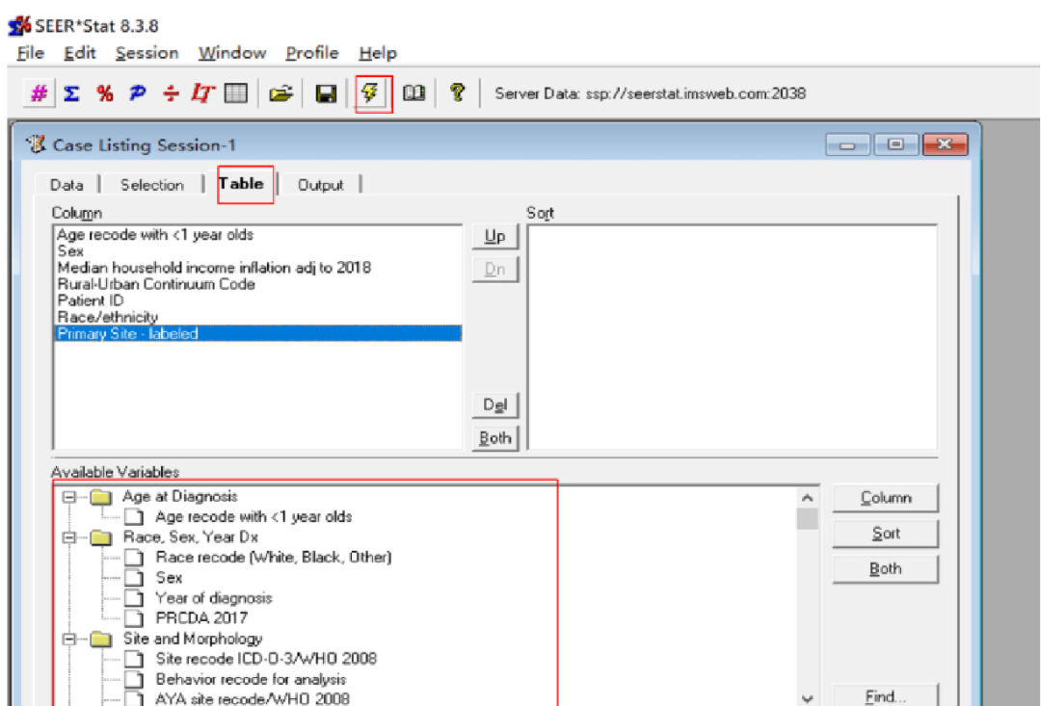Image resolution: width=1041 pixels, height=706 pixels.
Task: Open the File menu
Action: click(31, 53)
